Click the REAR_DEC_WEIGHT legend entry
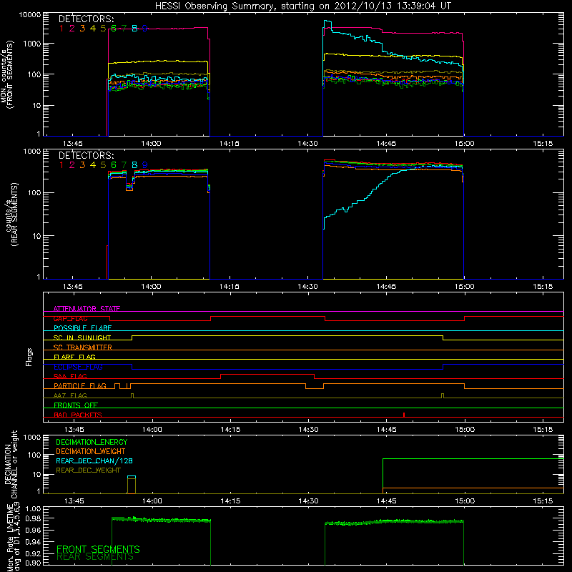The width and height of the screenshot is (572, 572). [88, 470]
